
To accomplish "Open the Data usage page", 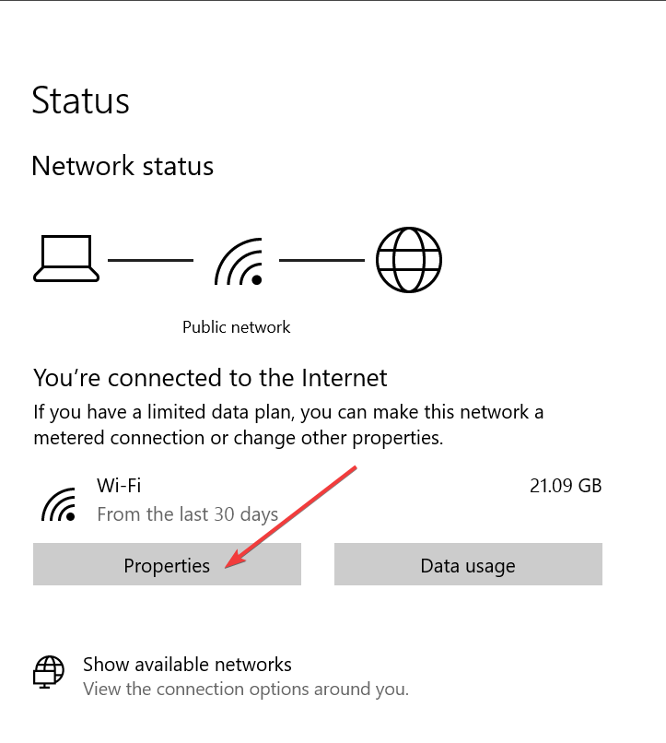I will [x=467, y=565].
